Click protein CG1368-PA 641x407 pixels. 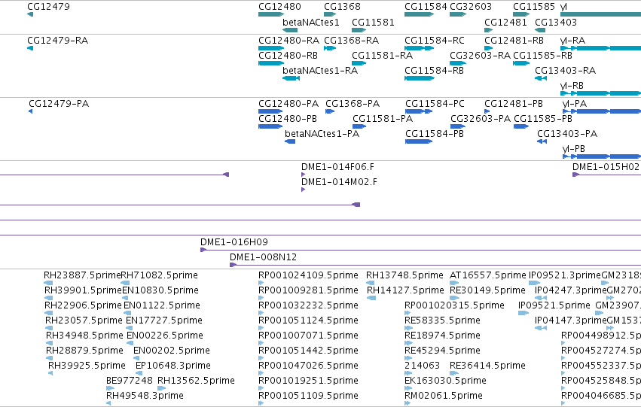coord(353,104)
